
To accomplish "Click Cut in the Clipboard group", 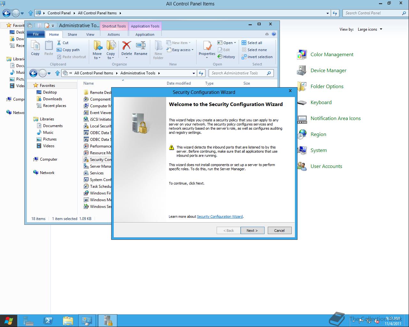I will [63, 43].
